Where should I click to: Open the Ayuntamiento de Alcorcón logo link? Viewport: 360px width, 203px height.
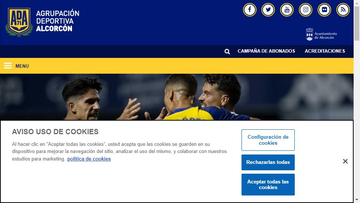click(321, 35)
